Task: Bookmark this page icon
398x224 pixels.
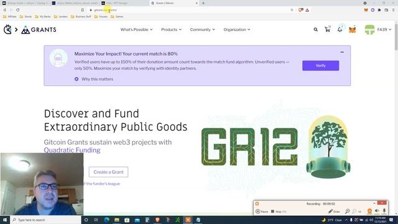Action: tap(83, 10)
